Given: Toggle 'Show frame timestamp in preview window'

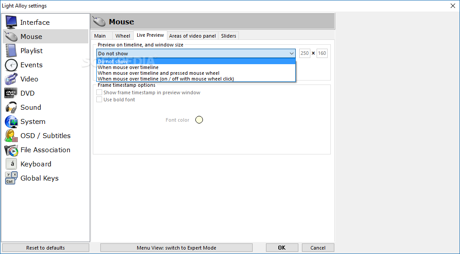Looking at the screenshot, I should coord(99,92).
